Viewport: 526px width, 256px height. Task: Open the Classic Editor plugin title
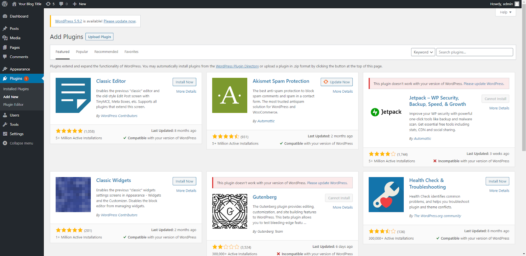[111, 81]
